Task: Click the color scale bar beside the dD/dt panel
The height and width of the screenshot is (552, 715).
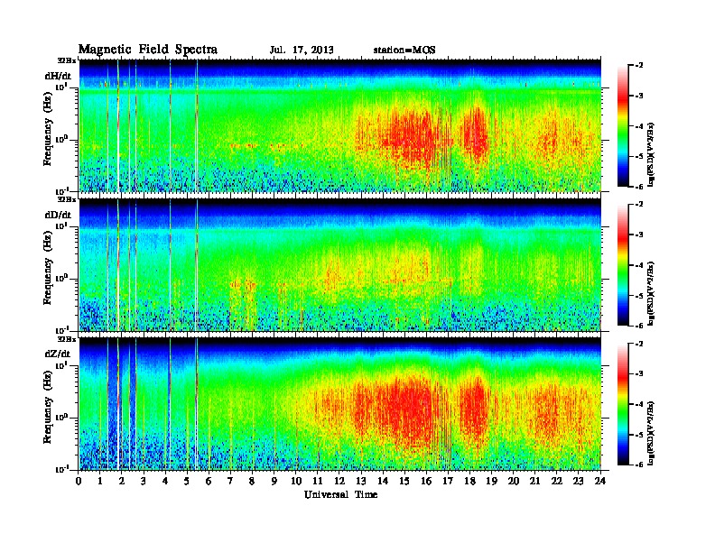Action: [x=623, y=264]
